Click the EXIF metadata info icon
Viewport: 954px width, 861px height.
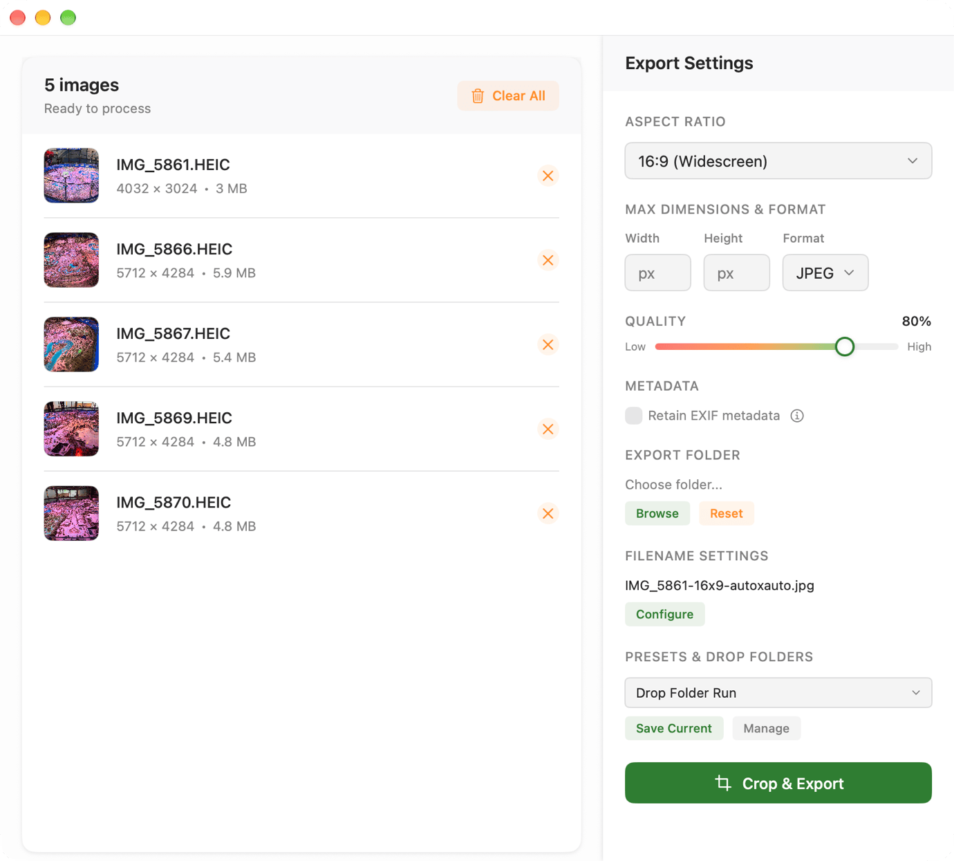click(797, 416)
